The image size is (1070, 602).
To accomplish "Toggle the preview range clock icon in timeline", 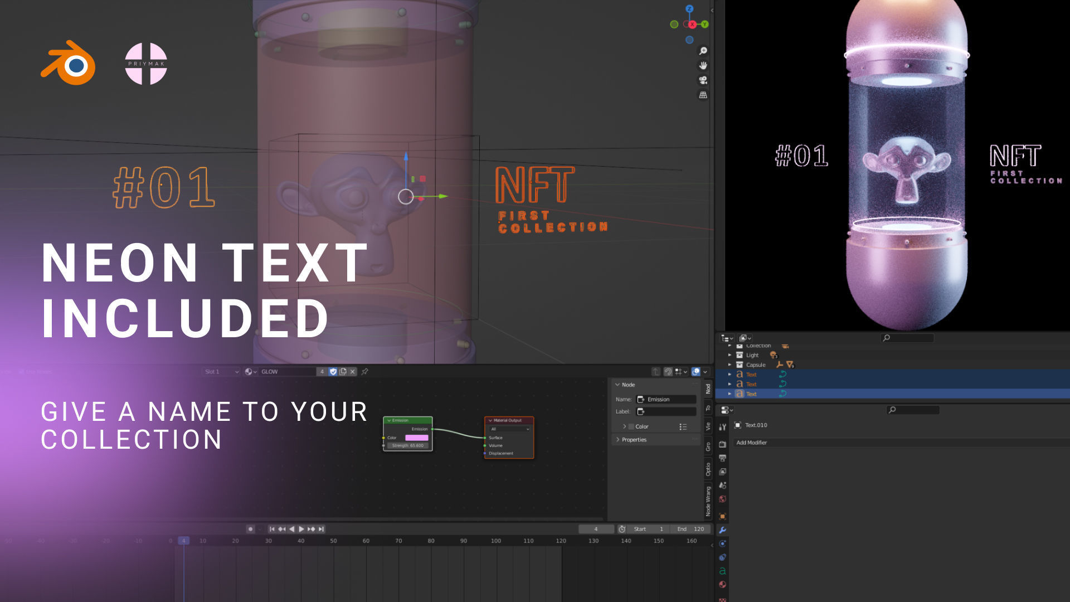I will pos(622,530).
